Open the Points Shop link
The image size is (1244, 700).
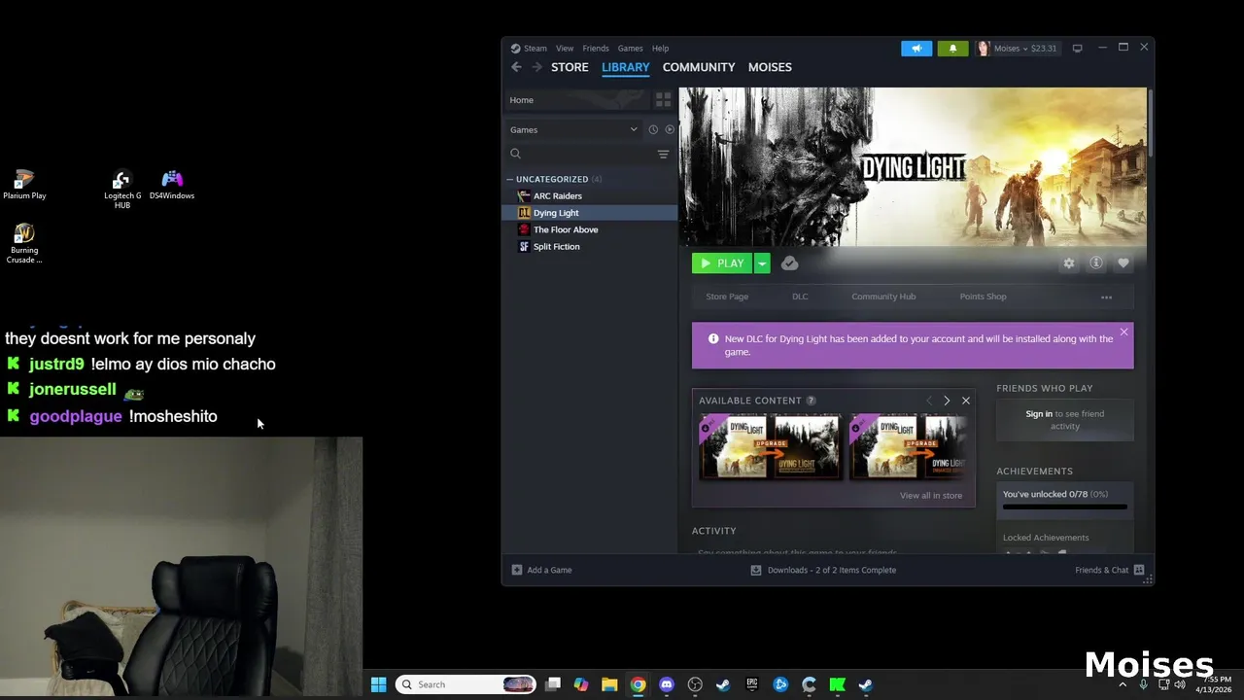[x=983, y=297]
